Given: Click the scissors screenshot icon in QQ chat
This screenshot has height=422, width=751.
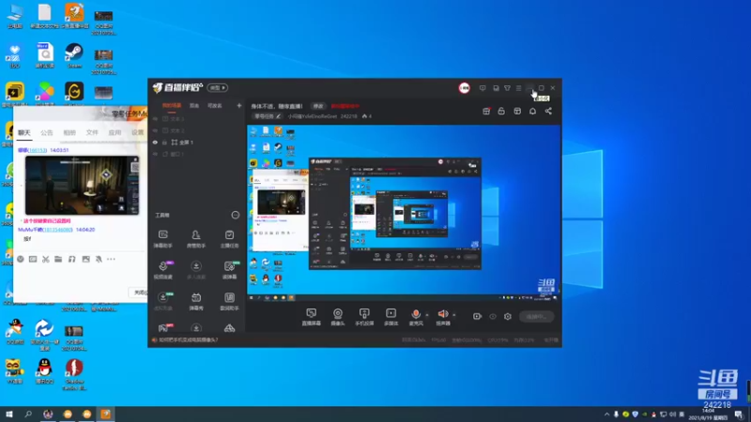Looking at the screenshot, I should click(45, 260).
